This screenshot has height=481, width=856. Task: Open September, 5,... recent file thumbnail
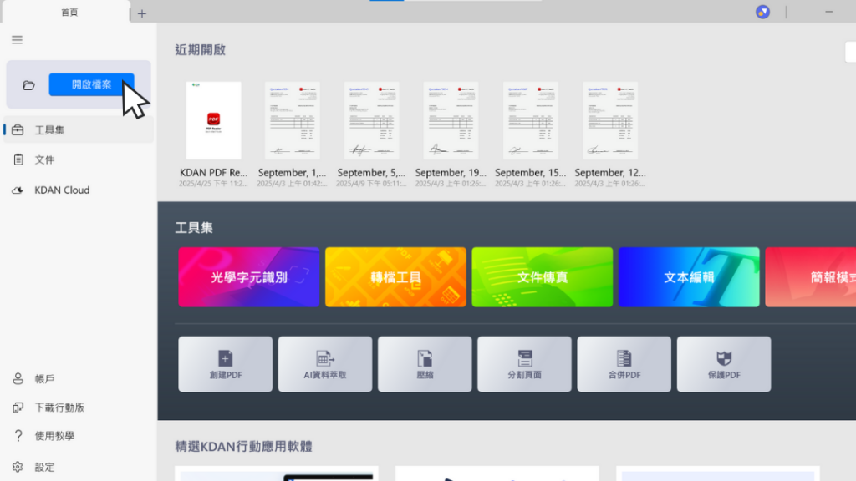click(372, 120)
